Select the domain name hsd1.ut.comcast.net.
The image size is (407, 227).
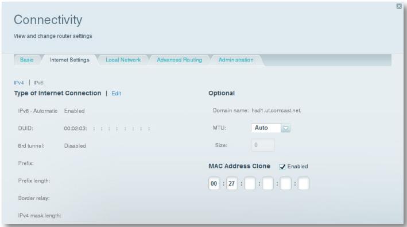277,111
